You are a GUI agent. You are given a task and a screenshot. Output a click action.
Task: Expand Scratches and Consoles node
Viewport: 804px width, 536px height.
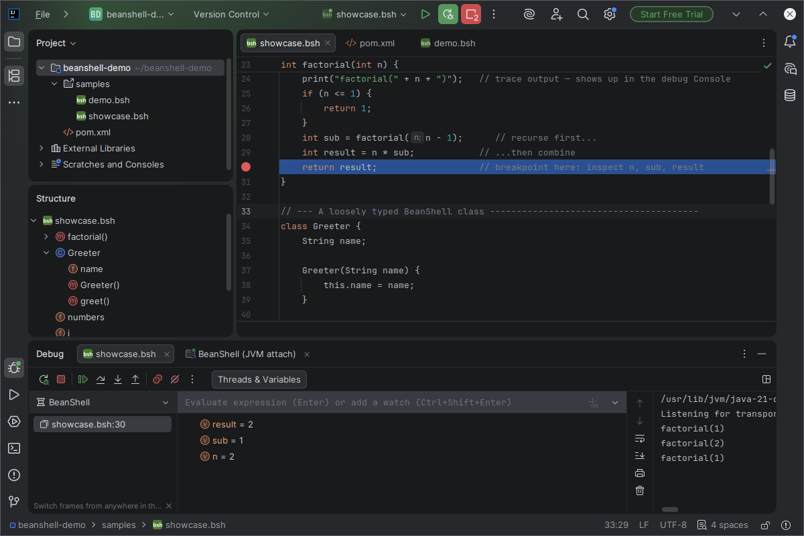[x=42, y=164]
